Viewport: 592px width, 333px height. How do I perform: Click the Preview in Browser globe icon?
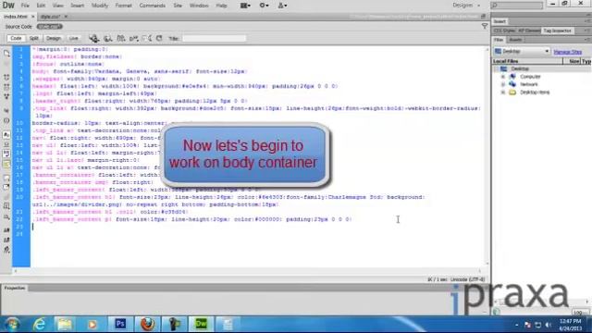(x=108, y=38)
